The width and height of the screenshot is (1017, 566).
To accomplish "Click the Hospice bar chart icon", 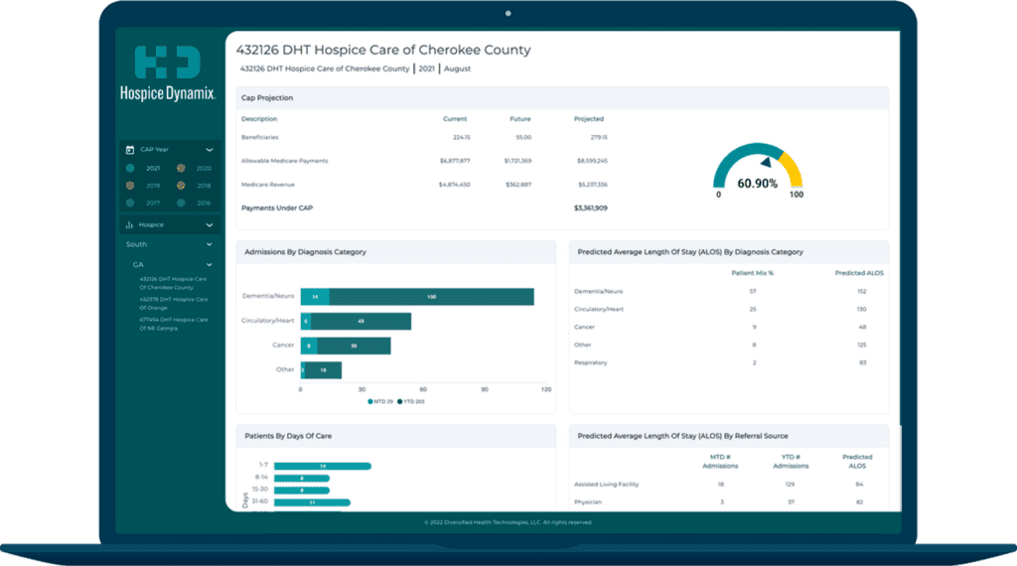I will coord(130,225).
